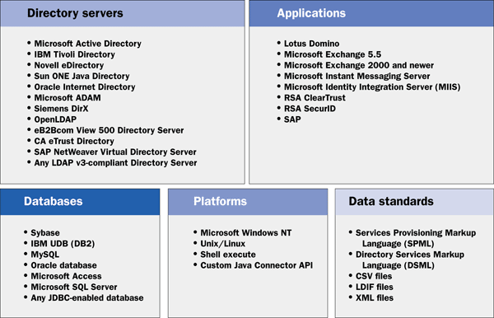This screenshot has width=494, height=318.
Task: Click RSA SecurID in Applications
Action: (310, 109)
